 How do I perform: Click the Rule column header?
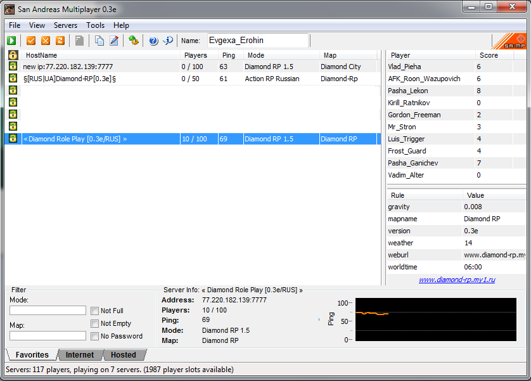[x=425, y=195]
